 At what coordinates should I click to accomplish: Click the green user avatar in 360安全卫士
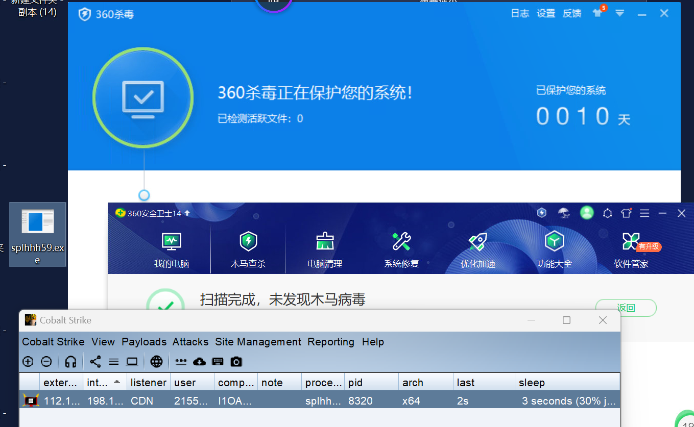[587, 213]
